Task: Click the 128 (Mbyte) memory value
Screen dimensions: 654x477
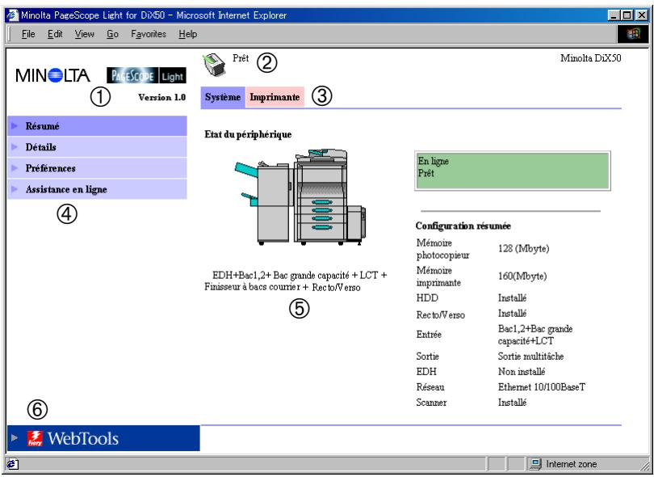Action: click(523, 248)
